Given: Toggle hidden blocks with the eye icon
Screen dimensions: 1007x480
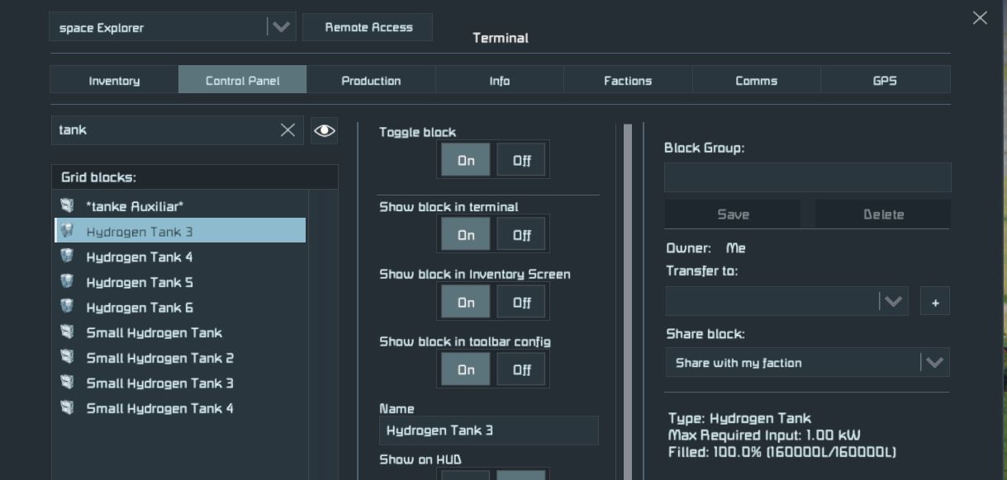Looking at the screenshot, I should [x=324, y=130].
